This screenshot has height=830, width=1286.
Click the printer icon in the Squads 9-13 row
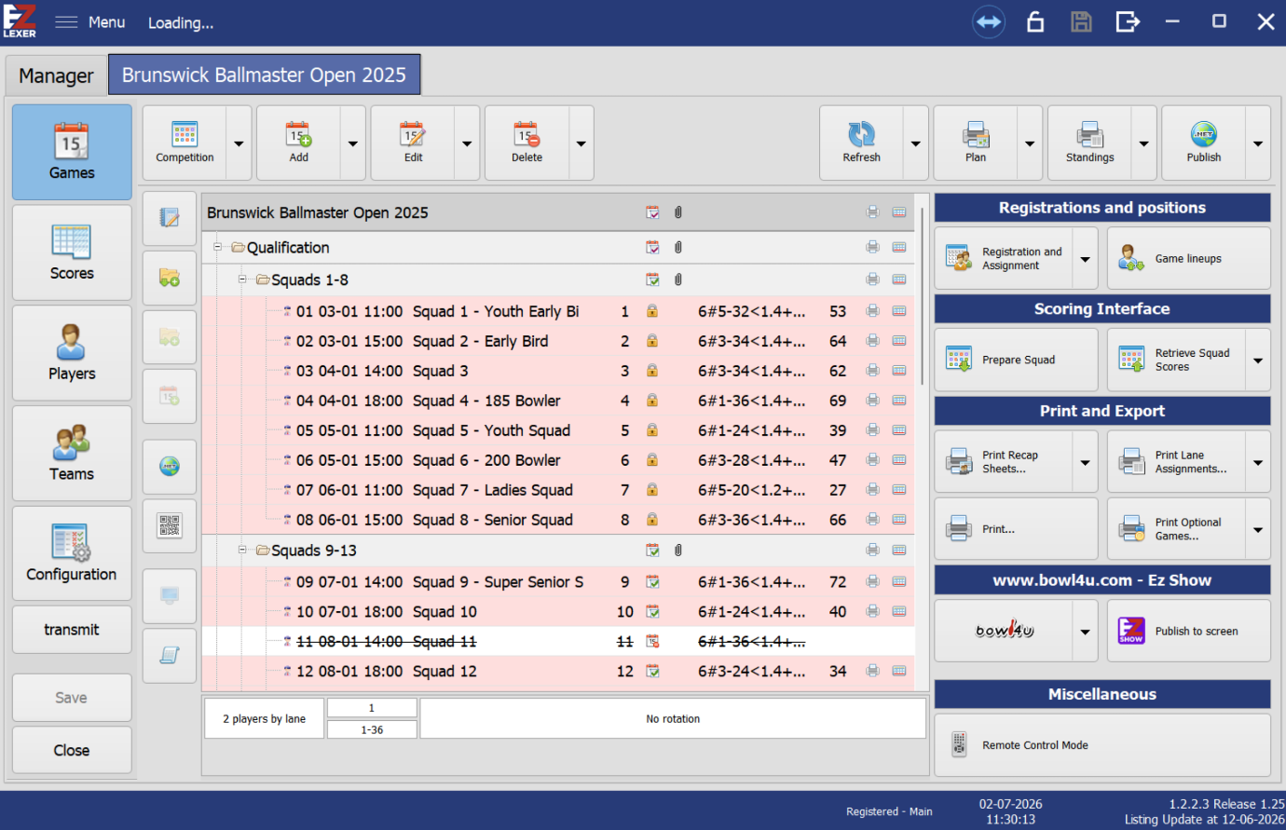872,551
